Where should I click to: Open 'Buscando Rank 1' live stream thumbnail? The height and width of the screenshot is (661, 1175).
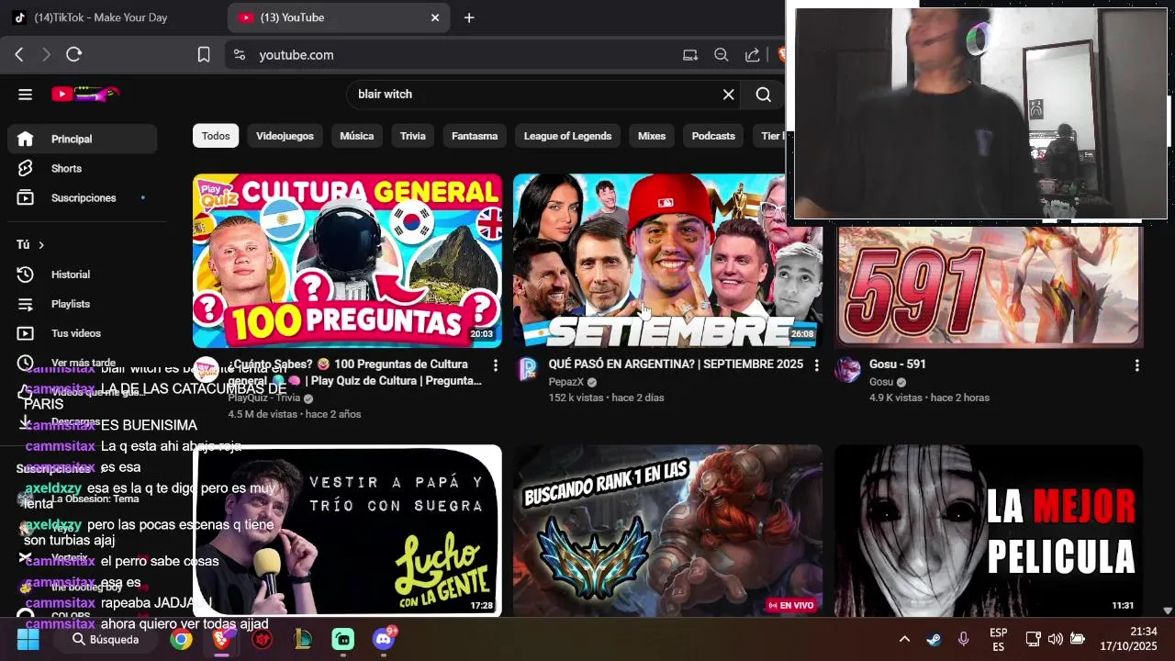pos(666,531)
